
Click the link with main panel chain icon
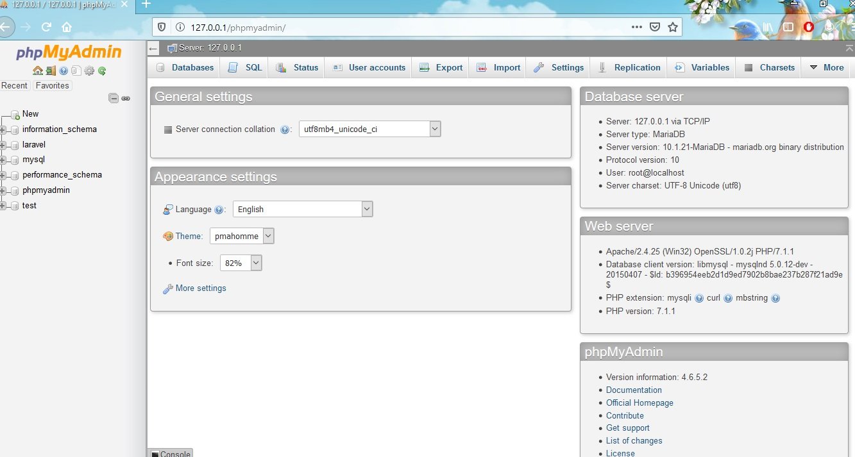click(x=126, y=98)
